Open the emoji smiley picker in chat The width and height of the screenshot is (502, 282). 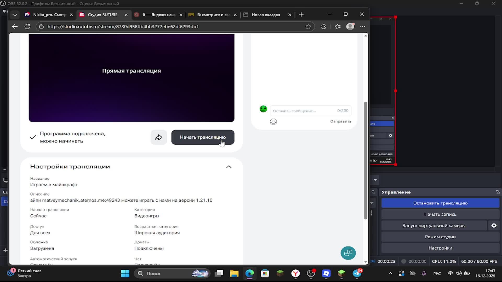tap(273, 122)
